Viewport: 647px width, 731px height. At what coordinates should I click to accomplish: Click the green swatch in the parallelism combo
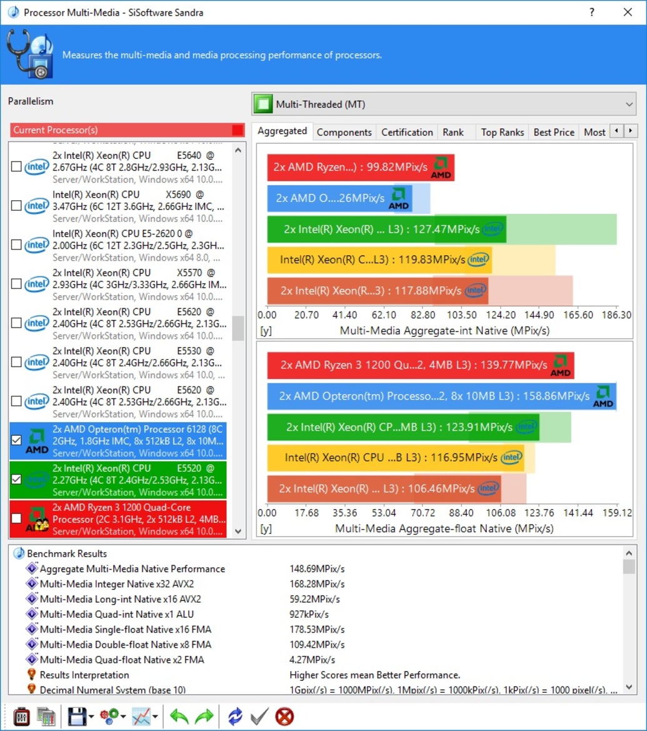(x=263, y=104)
